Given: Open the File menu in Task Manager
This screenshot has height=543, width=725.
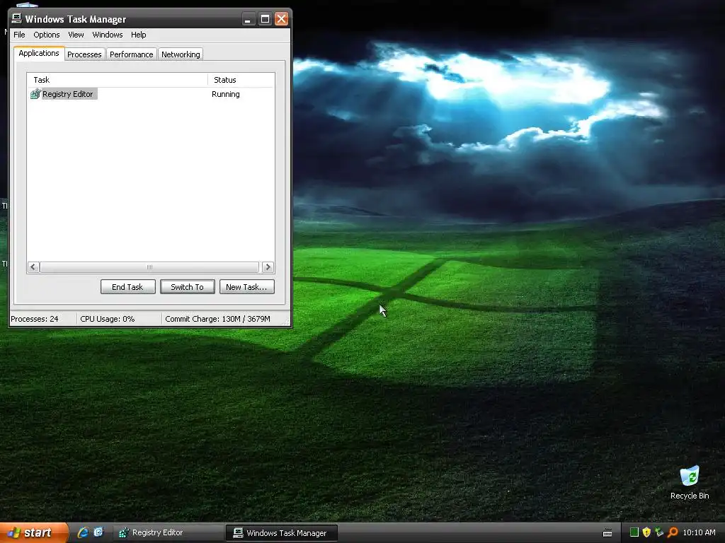Looking at the screenshot, I should click(19, 35).
